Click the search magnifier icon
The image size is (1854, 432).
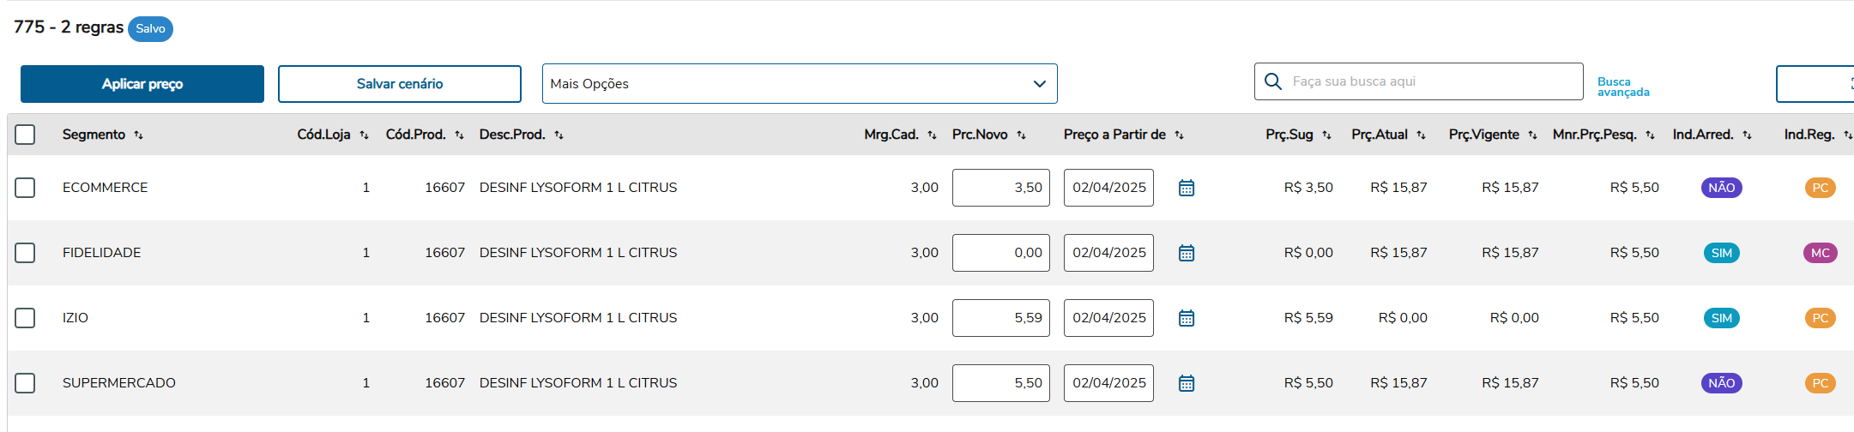(x=1273, y=81)
